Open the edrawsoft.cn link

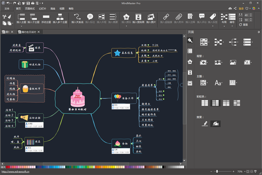coord(15,172)
